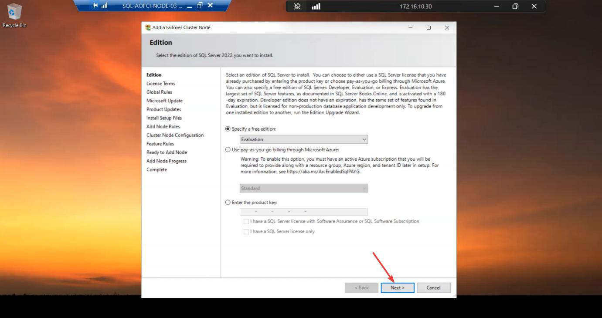Click the 172.16.10.30 address label
This screenshot has width=602, height=318.
click(415, 7)
